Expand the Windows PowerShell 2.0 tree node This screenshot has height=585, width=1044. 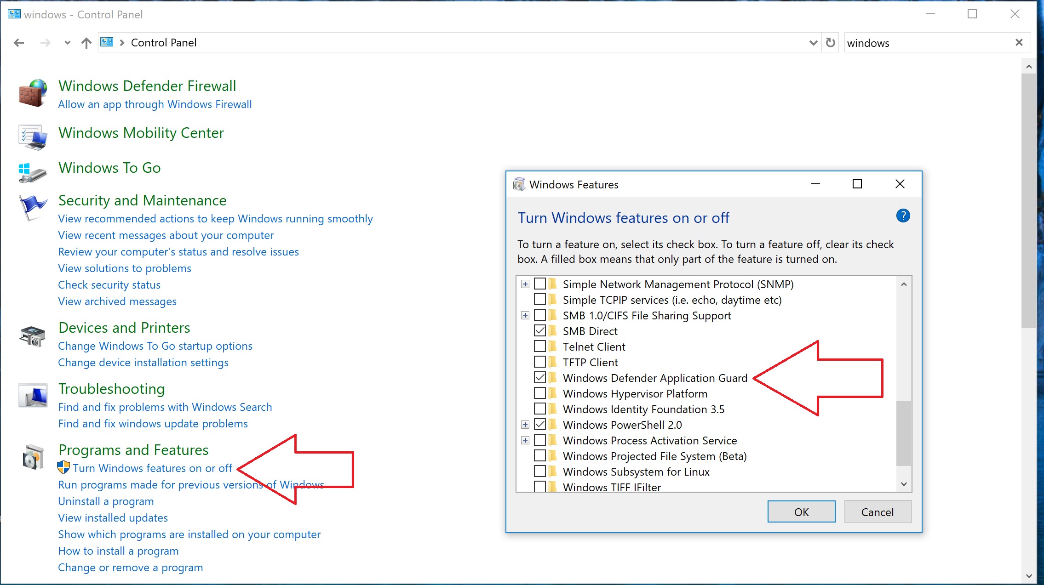click(x=525, y=425)
